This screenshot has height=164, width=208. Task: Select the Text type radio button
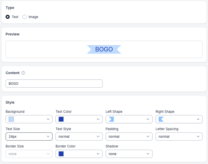coord(8,17)
